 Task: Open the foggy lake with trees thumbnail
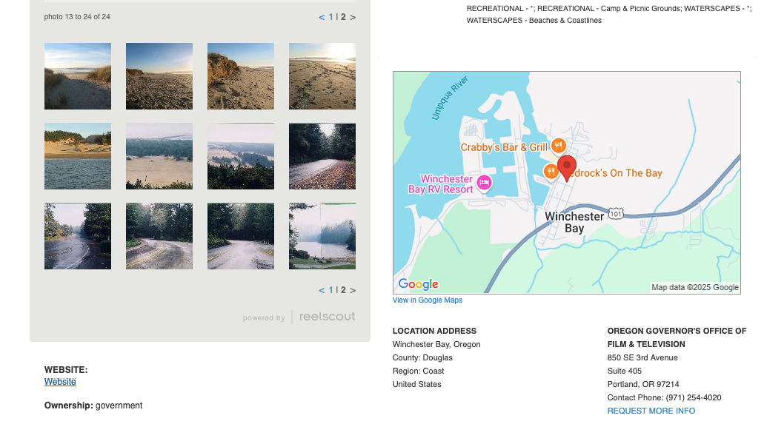[x=322, y=236]
